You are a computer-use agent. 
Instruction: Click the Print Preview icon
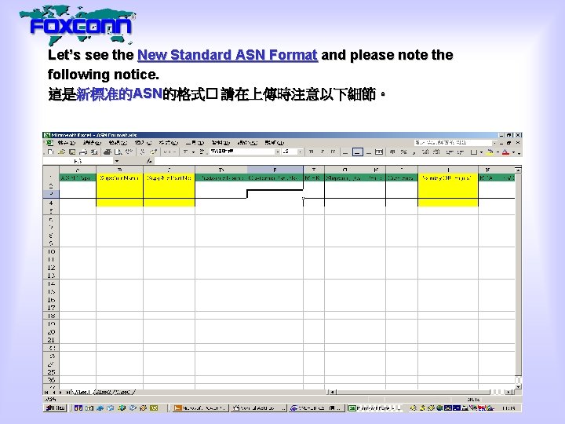[x=118, y=152]
